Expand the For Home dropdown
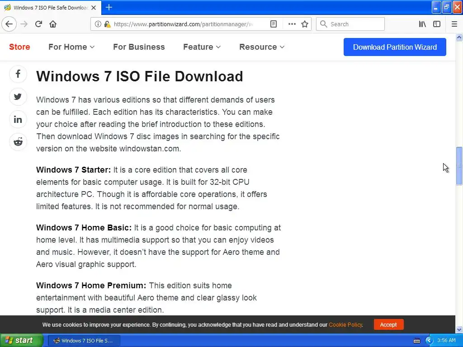The image size is (463, 347). pos(71,47)
